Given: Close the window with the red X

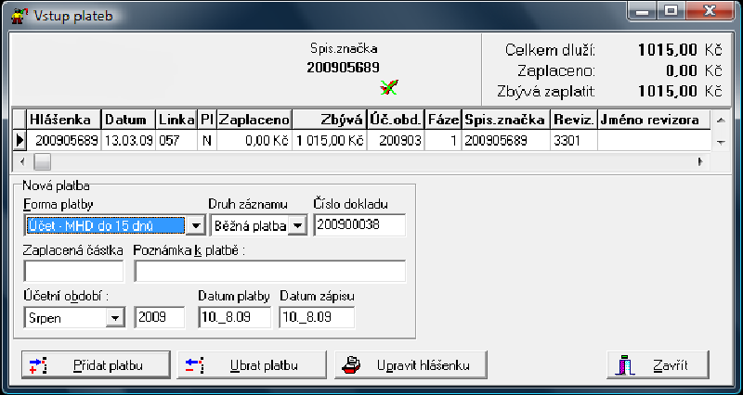Looking at the screenshot, I should (709, 11).
